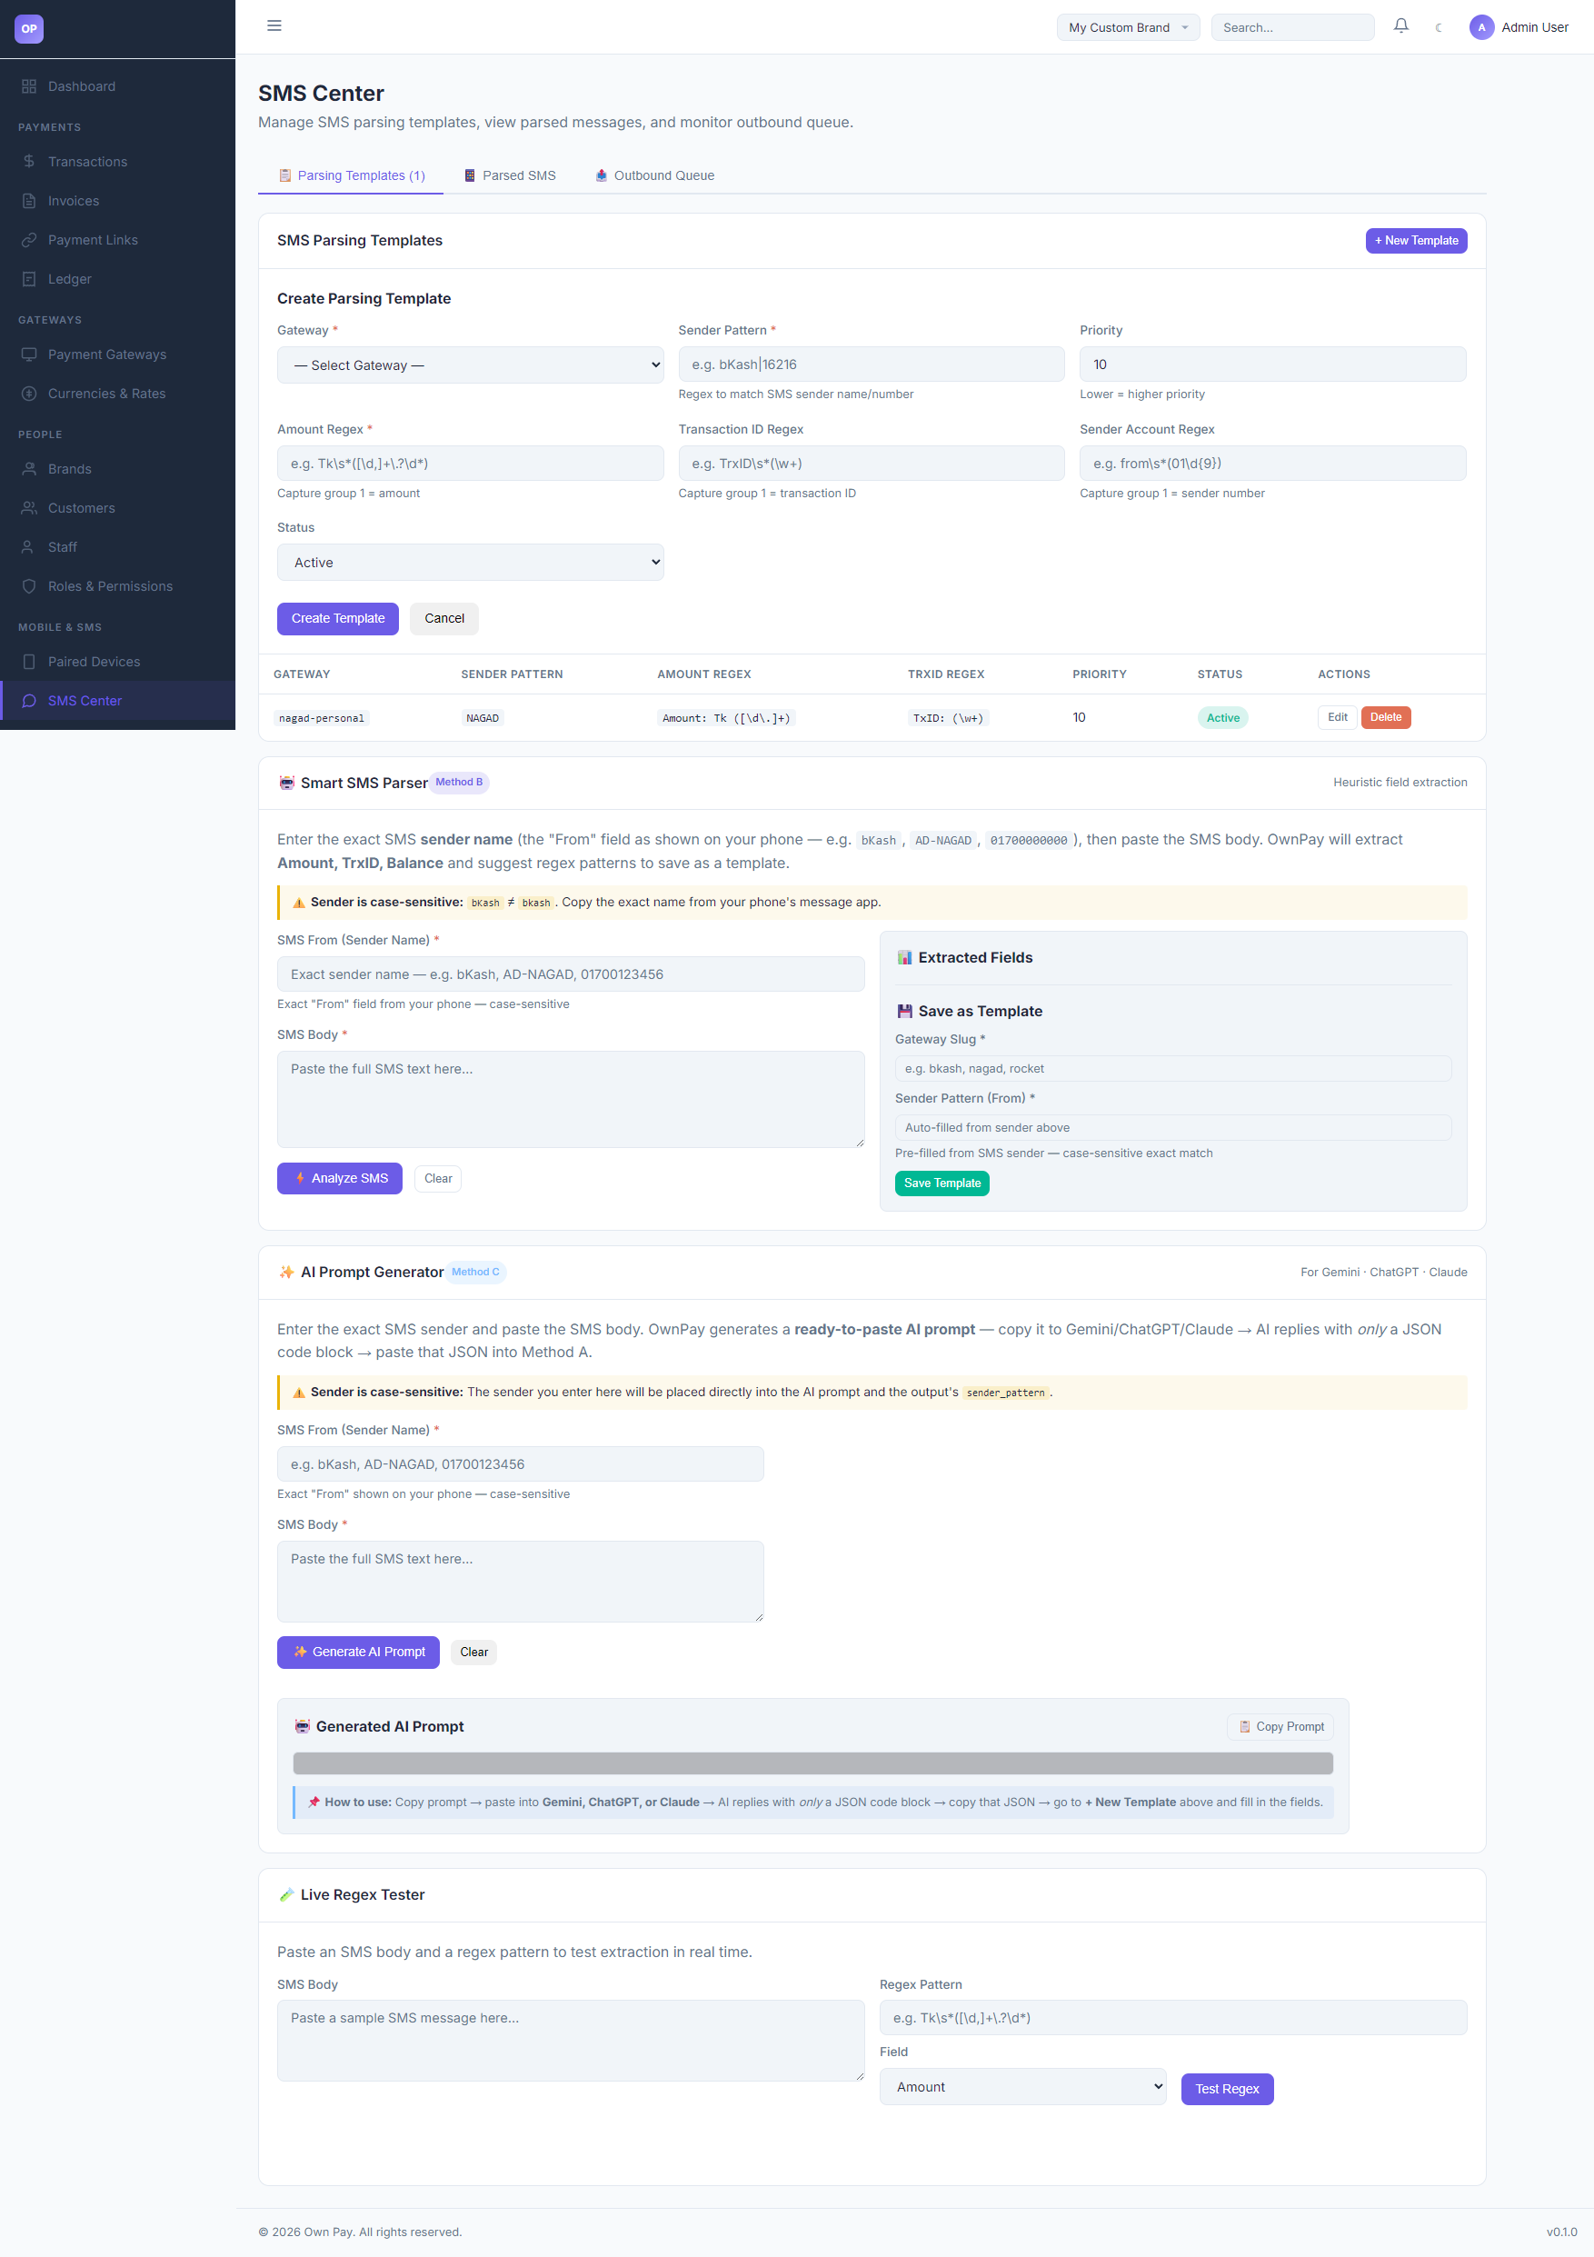Expand the Select Gateway dropdown
The height and width of the screenshot is (2257, 1594).
pos(470,365)
